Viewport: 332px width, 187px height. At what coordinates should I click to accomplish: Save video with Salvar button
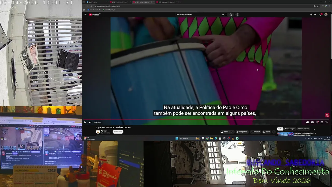coord(267,132)
